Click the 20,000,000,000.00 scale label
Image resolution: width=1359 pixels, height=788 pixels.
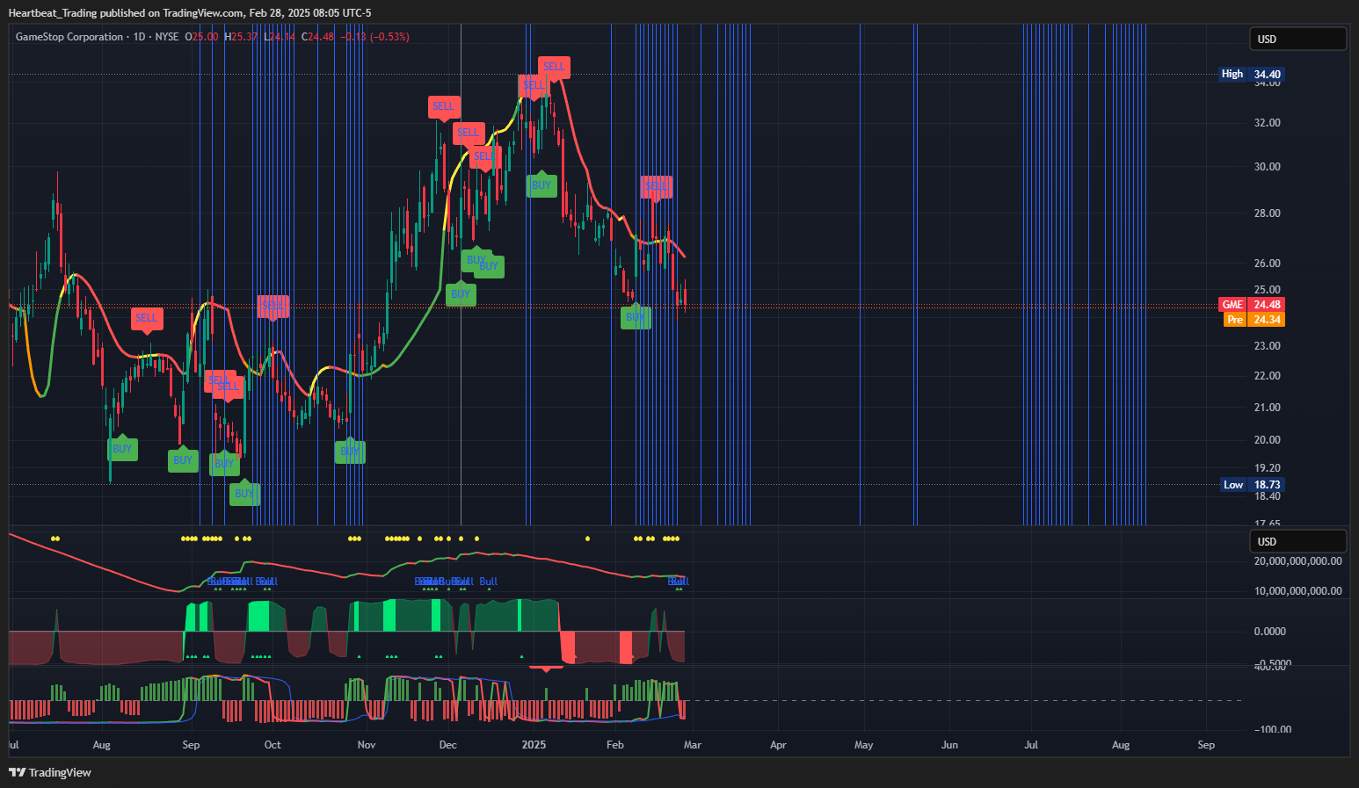tap(1297, 561)
